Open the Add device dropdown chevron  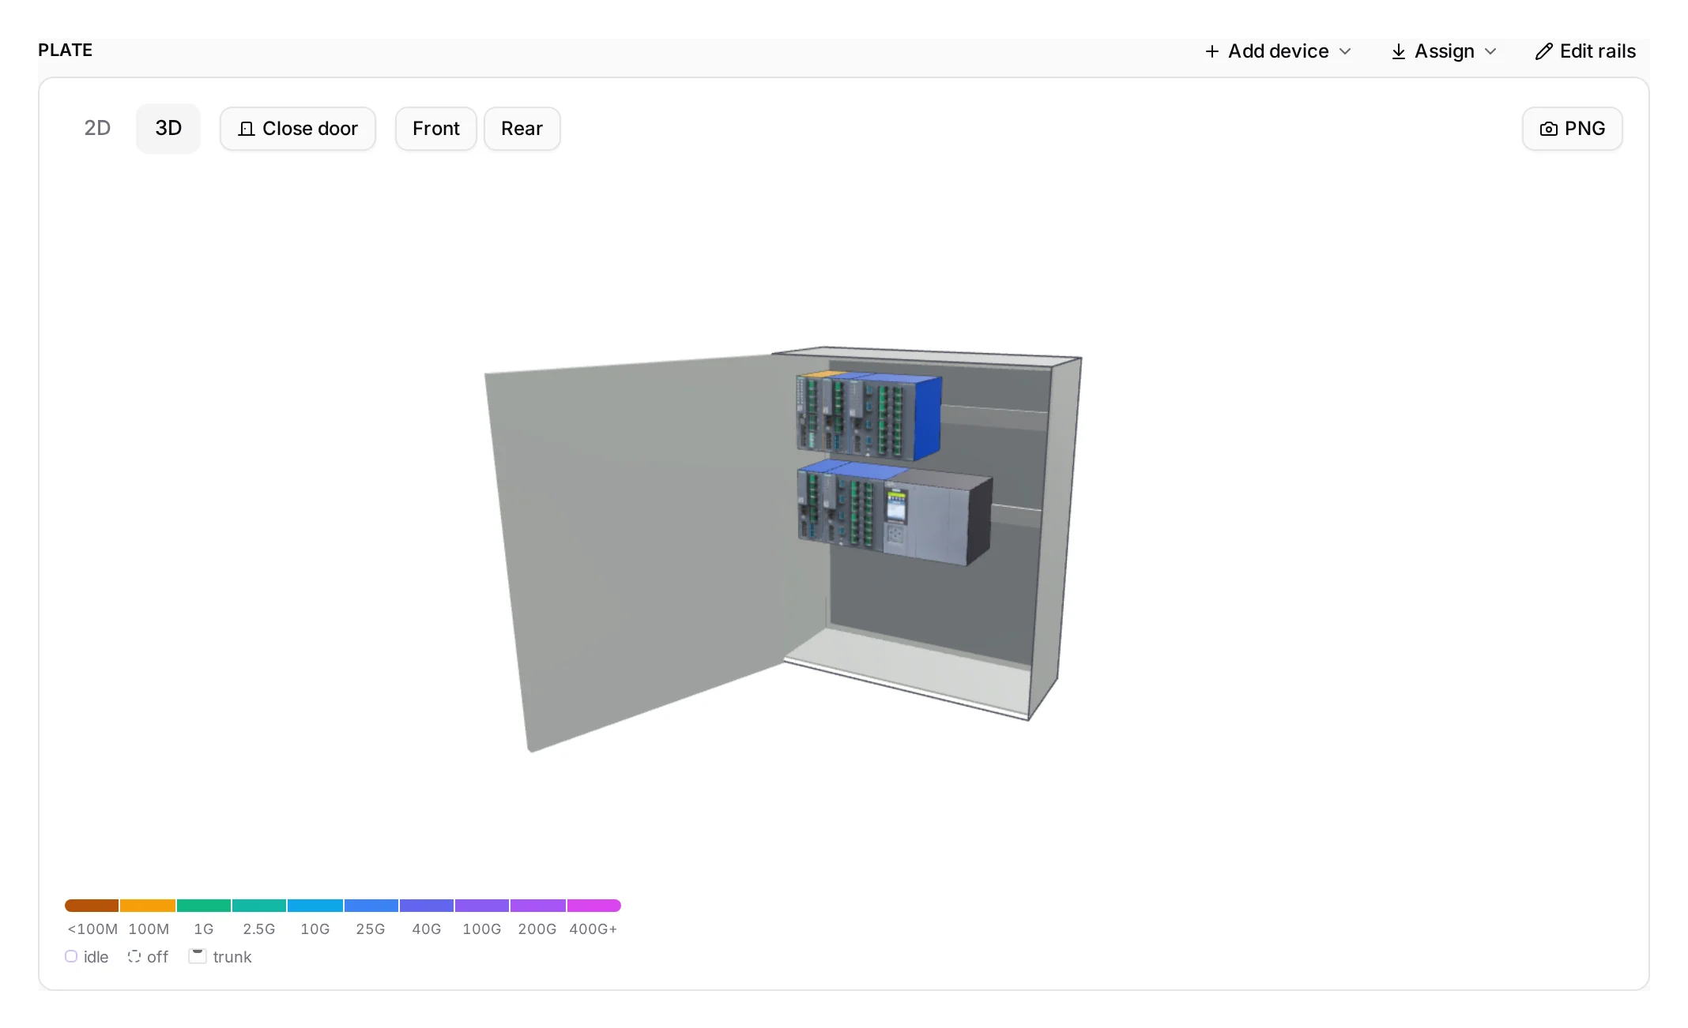coord(1345,51)
